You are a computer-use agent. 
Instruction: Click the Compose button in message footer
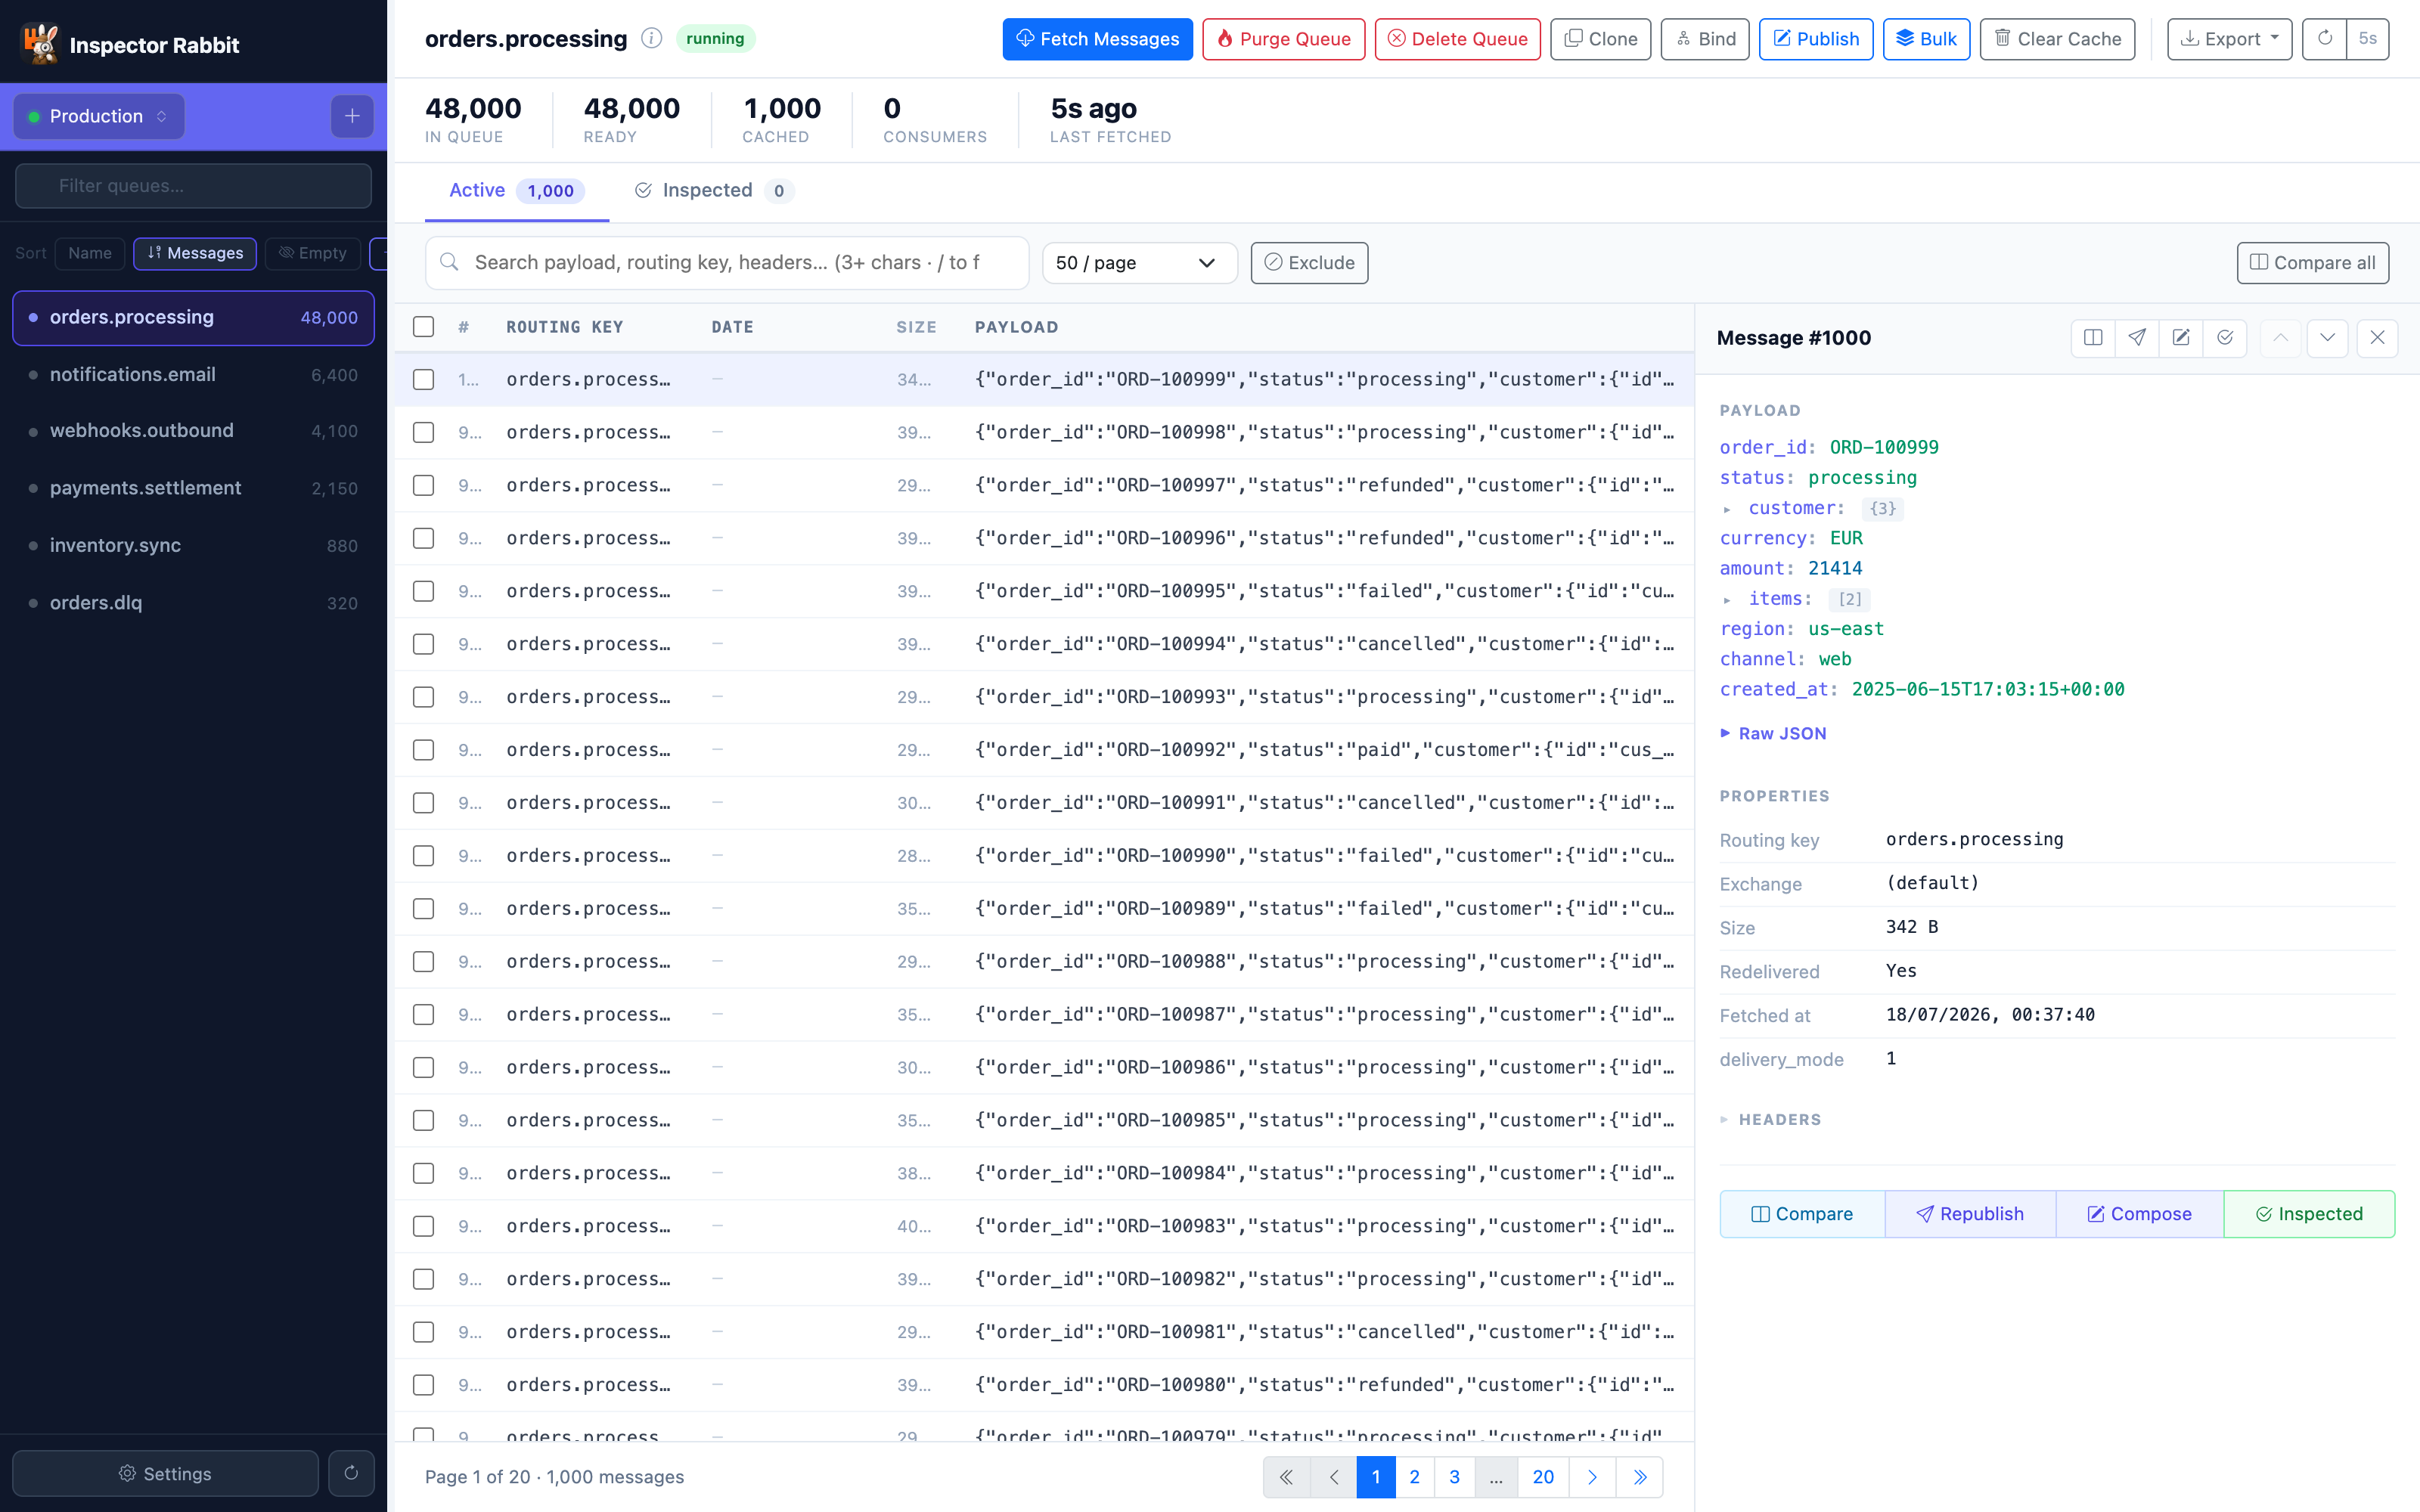point(2140,1214)
